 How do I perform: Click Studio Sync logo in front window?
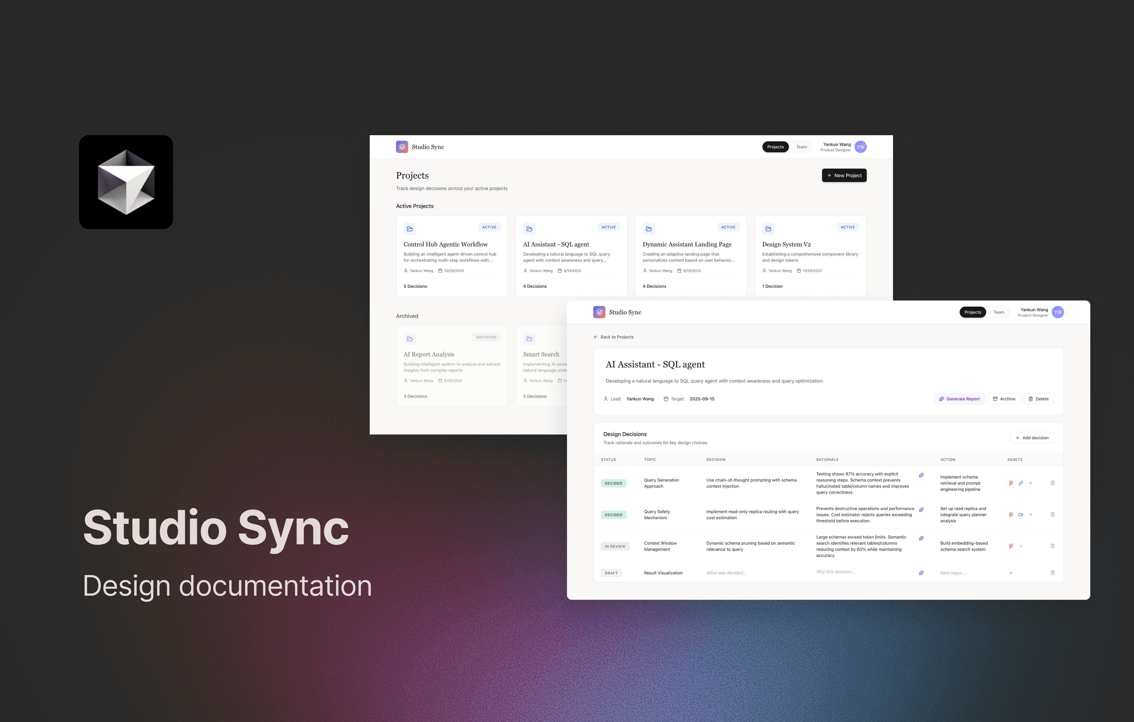point(599,312)
